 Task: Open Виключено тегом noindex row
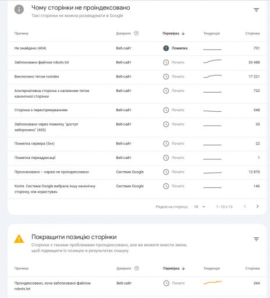point(137,77)
